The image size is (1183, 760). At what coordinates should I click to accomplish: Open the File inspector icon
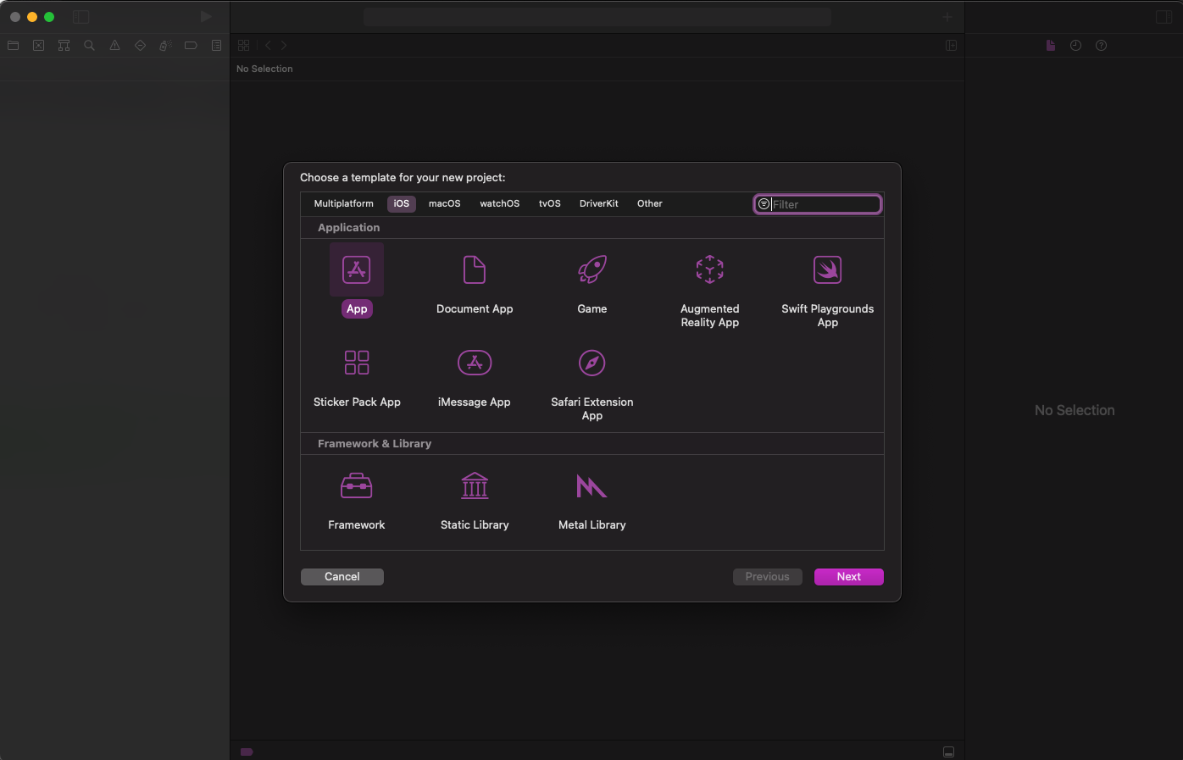1051,46
